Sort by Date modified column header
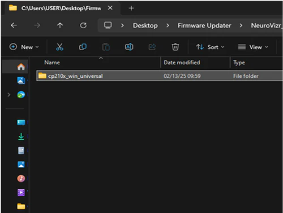This screenshot has width=283, height=213. [x=182, y=63]
